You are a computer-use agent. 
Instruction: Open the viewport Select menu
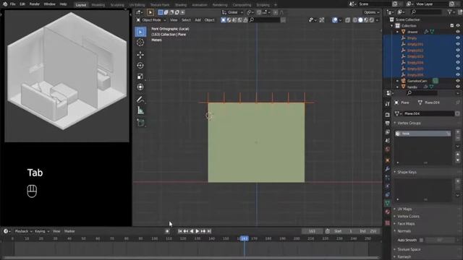tap(186, 20)
